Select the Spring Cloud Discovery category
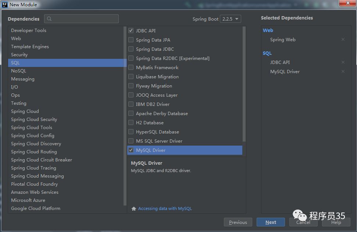 66,144
